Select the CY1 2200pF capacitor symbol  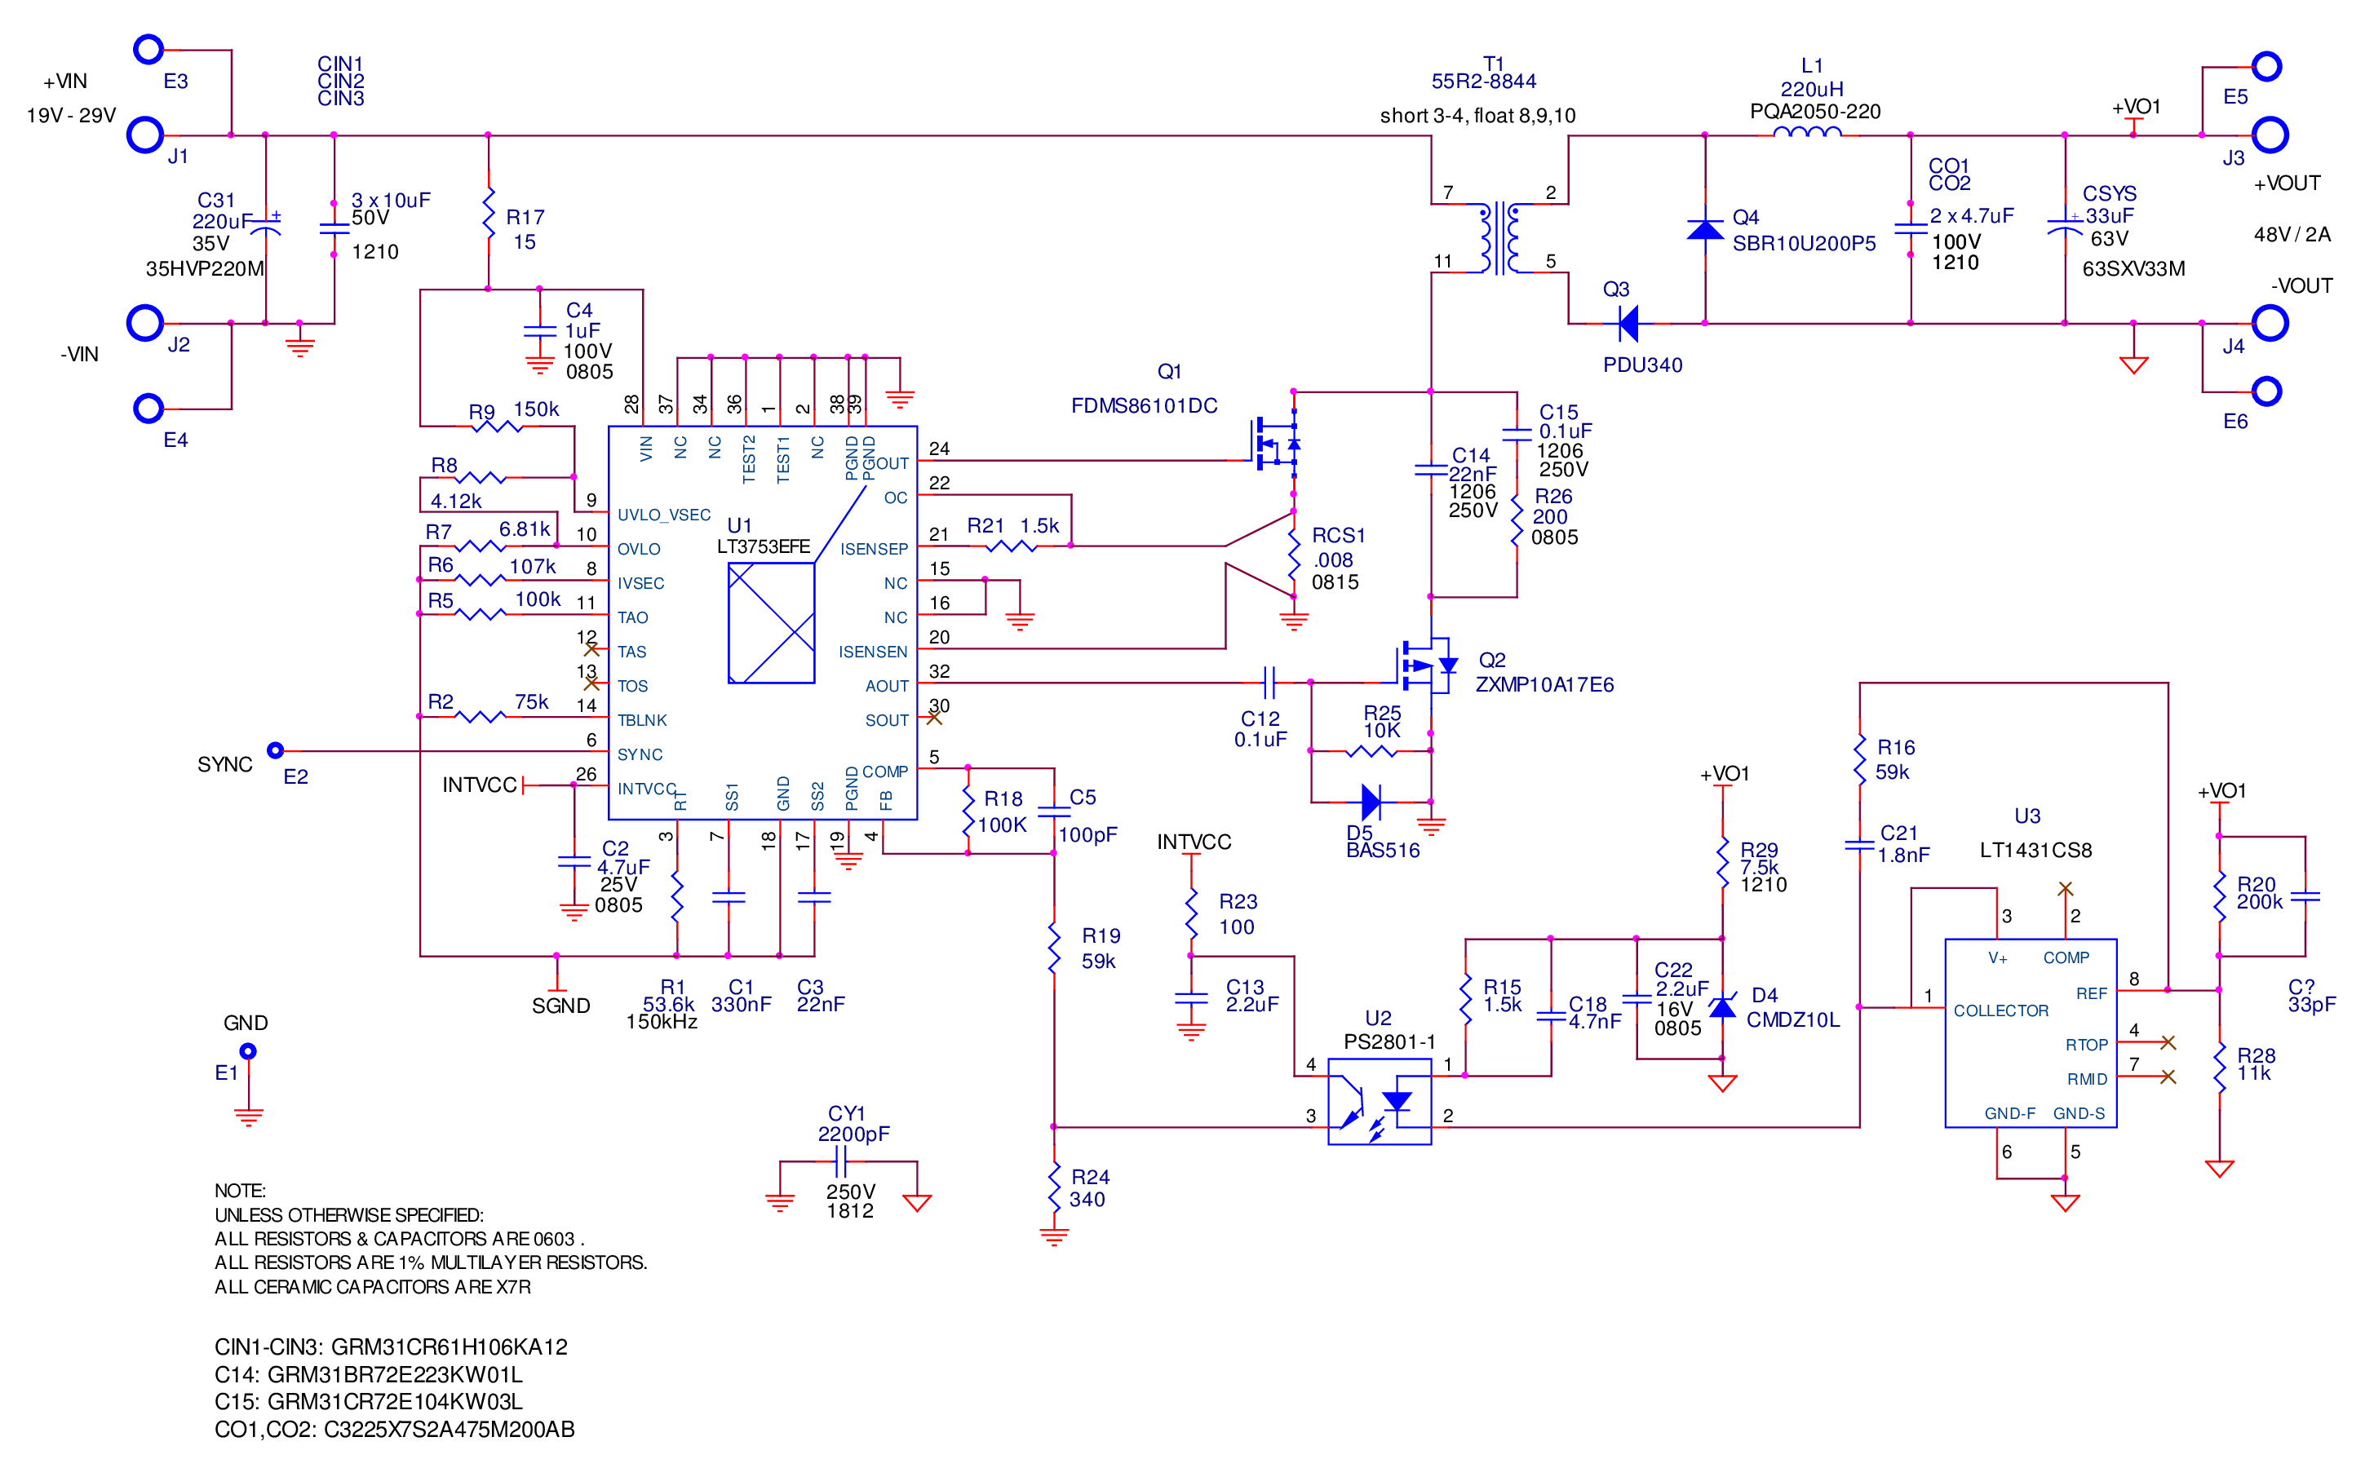842,1161
